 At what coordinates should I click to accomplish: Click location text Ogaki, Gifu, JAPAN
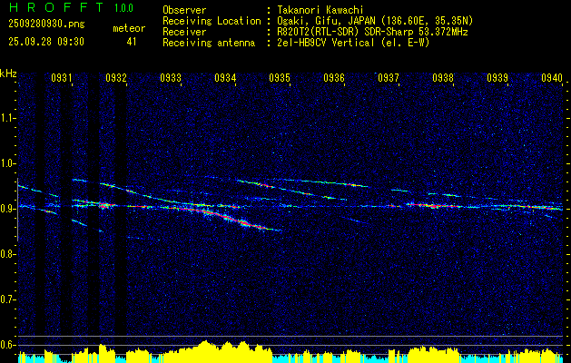[x=326, y=21]
